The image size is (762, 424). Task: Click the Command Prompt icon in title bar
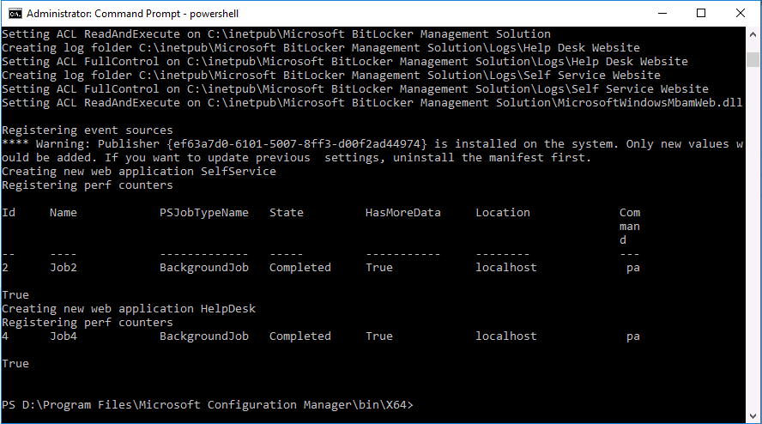click(15, 14)
